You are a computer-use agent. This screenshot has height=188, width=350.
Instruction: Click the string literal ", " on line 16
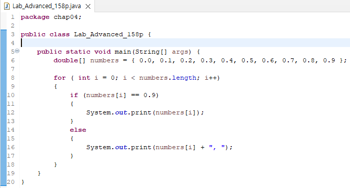(x=217, y=147)
